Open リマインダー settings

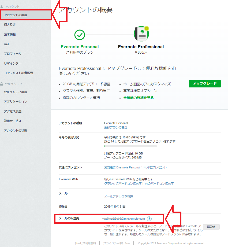click(x=13, y=63)
